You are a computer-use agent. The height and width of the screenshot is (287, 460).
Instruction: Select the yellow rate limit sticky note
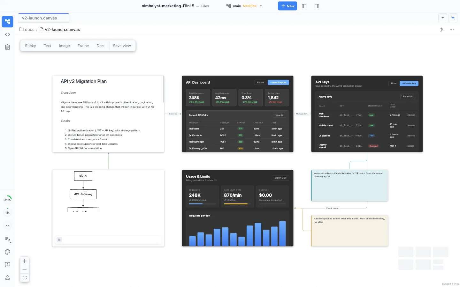point(349,231)
